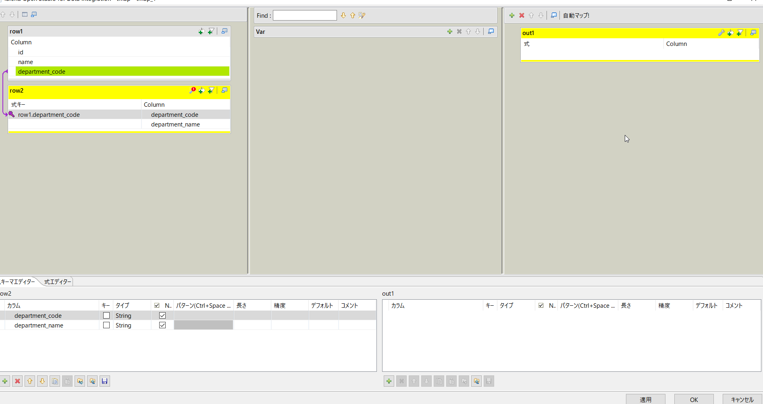Copy selected row2 schema columns

[55, 381]
